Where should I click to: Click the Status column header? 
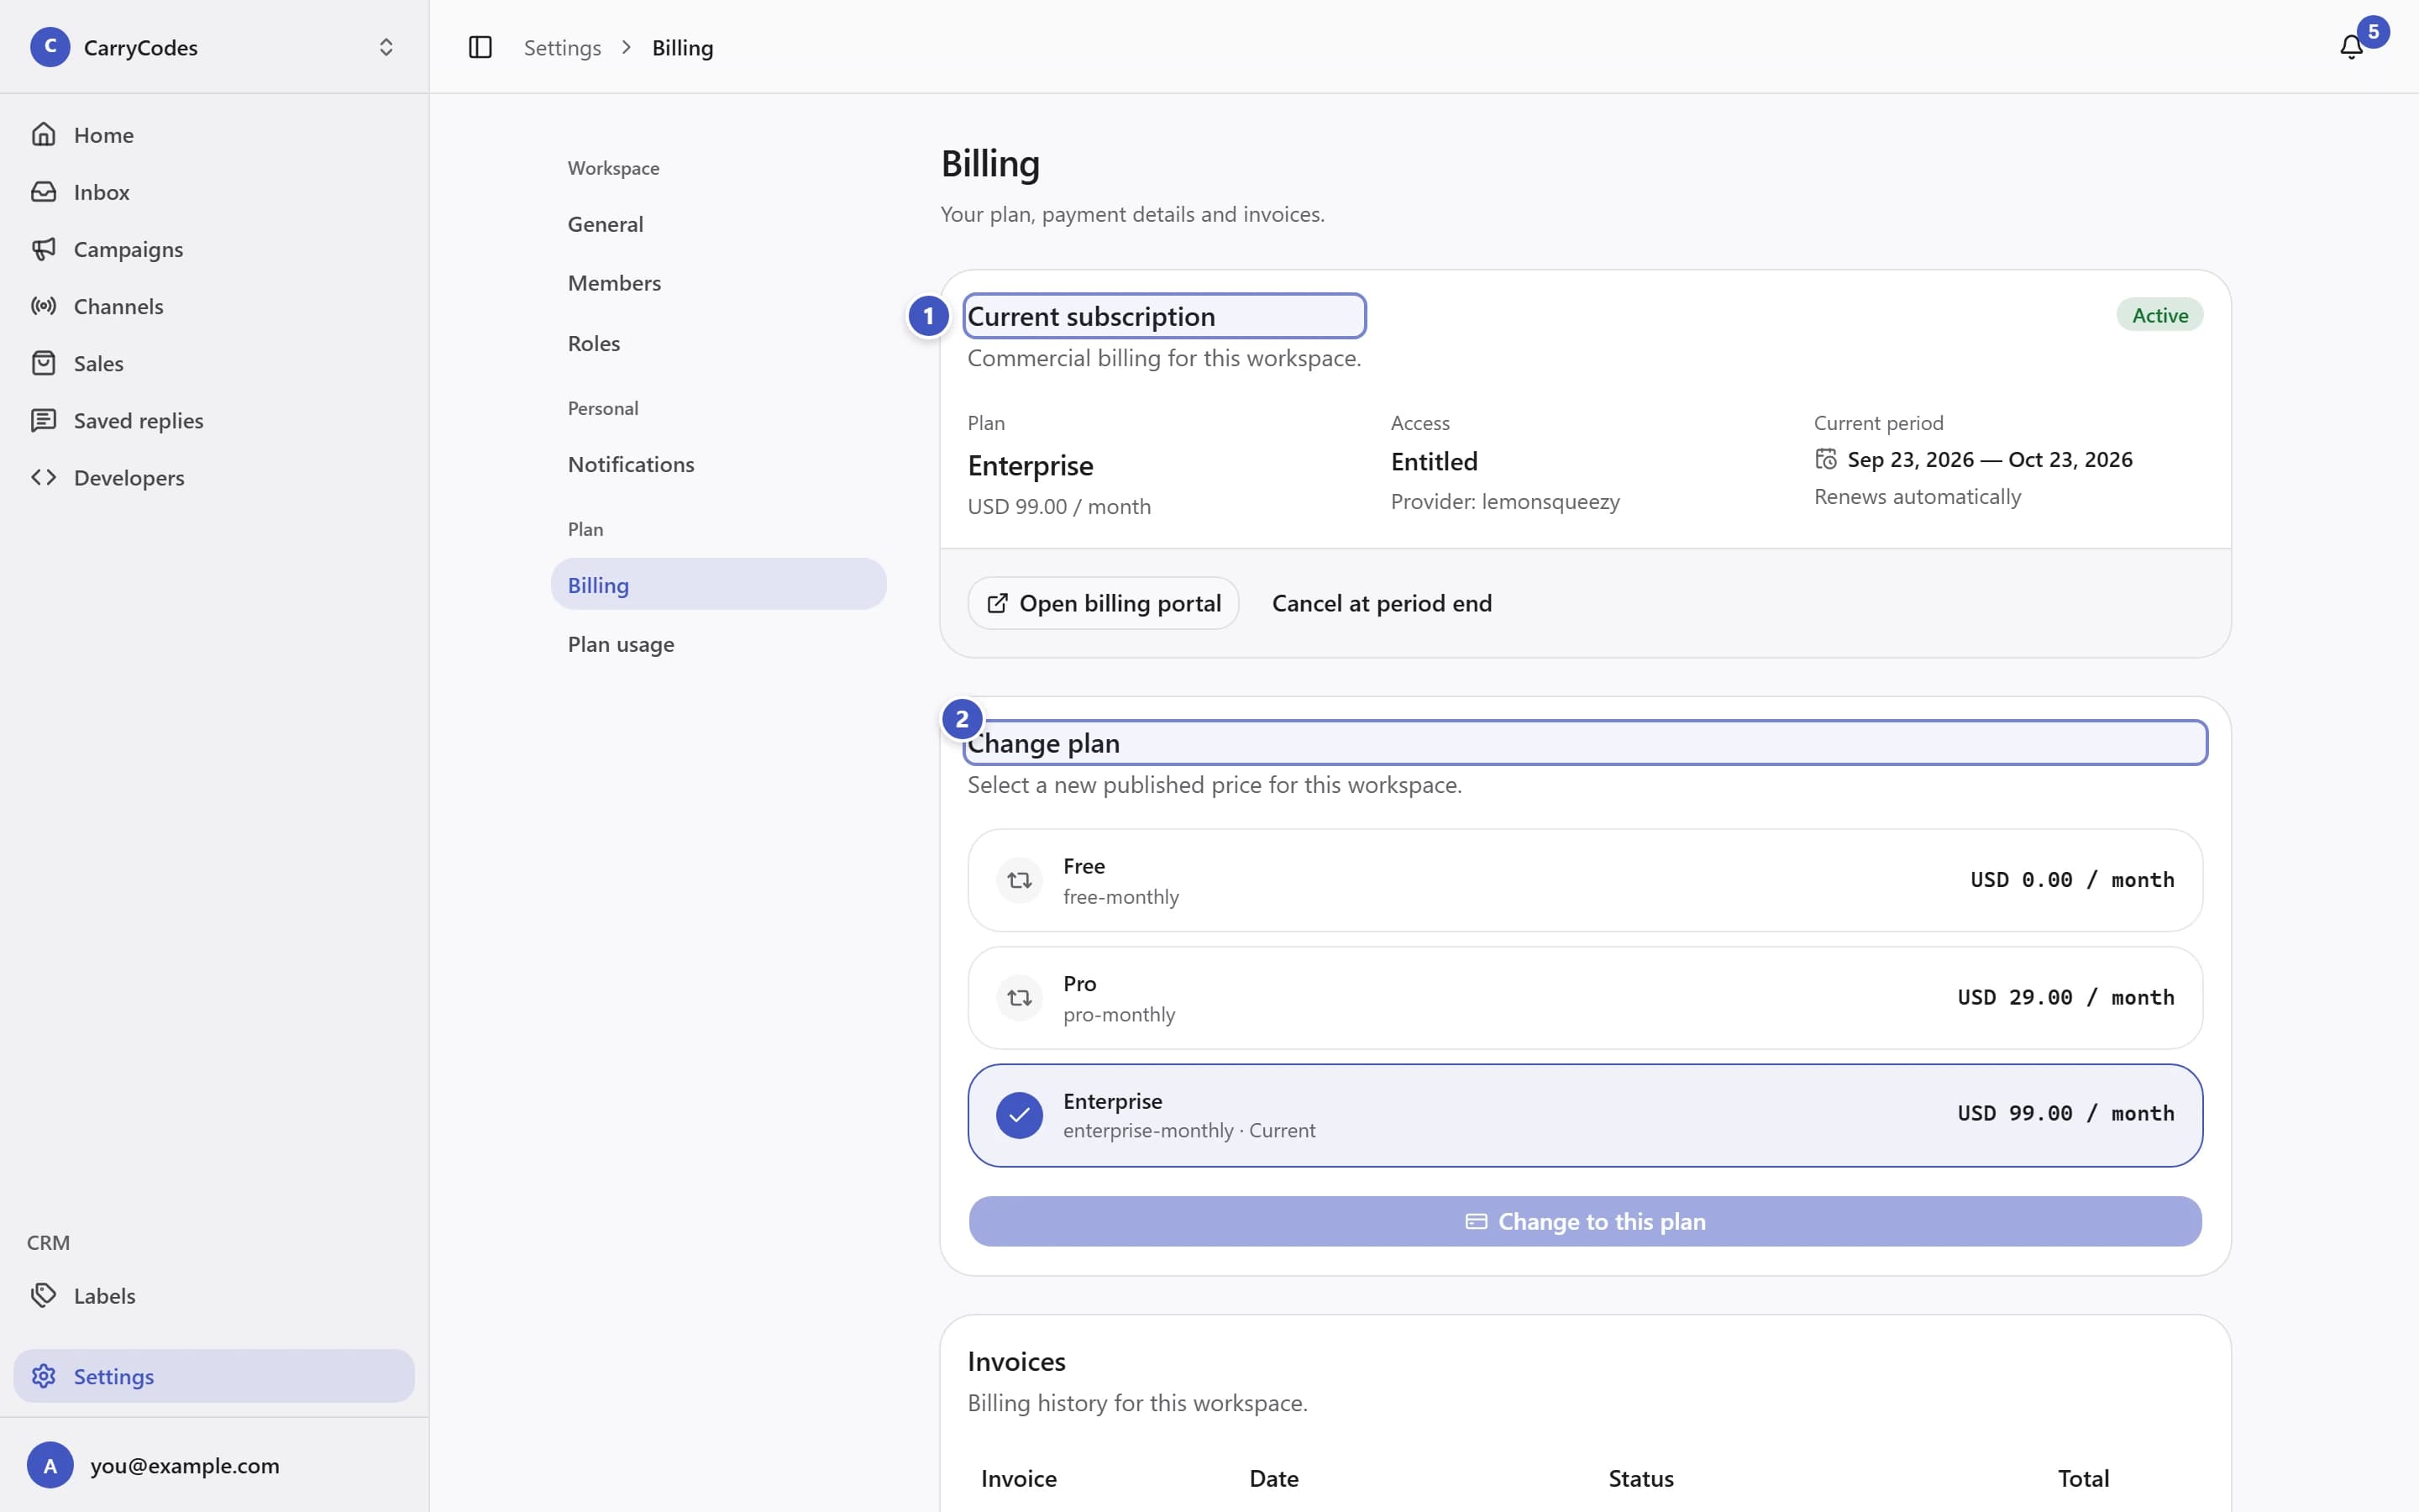click(1640, 1478)
